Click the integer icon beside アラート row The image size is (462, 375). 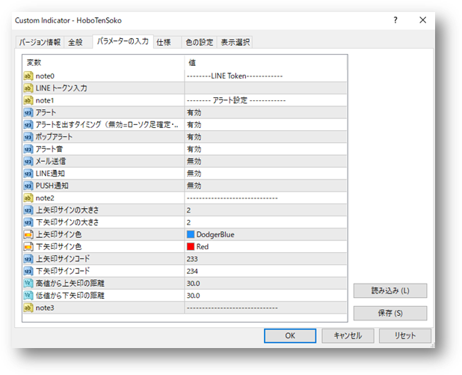point(28,113)
